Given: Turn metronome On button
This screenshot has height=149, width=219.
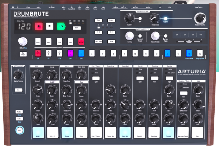Looking at the screenshot, I should pos(19,90).
